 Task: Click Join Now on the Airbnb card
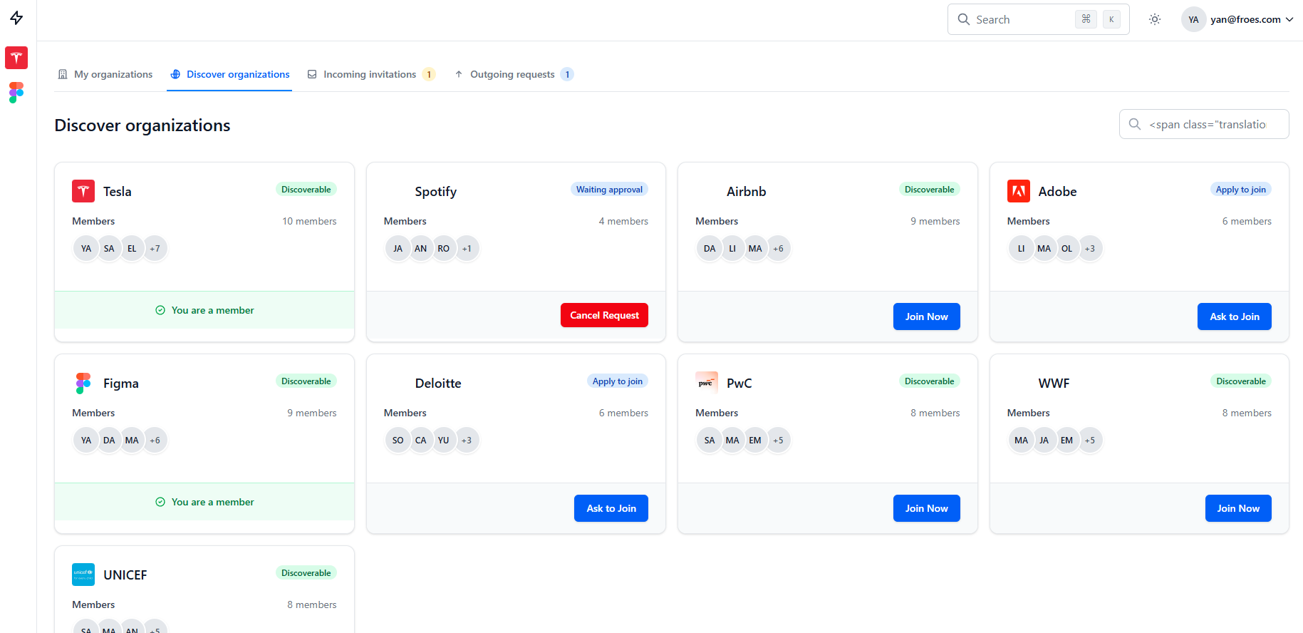pos(926,316)
